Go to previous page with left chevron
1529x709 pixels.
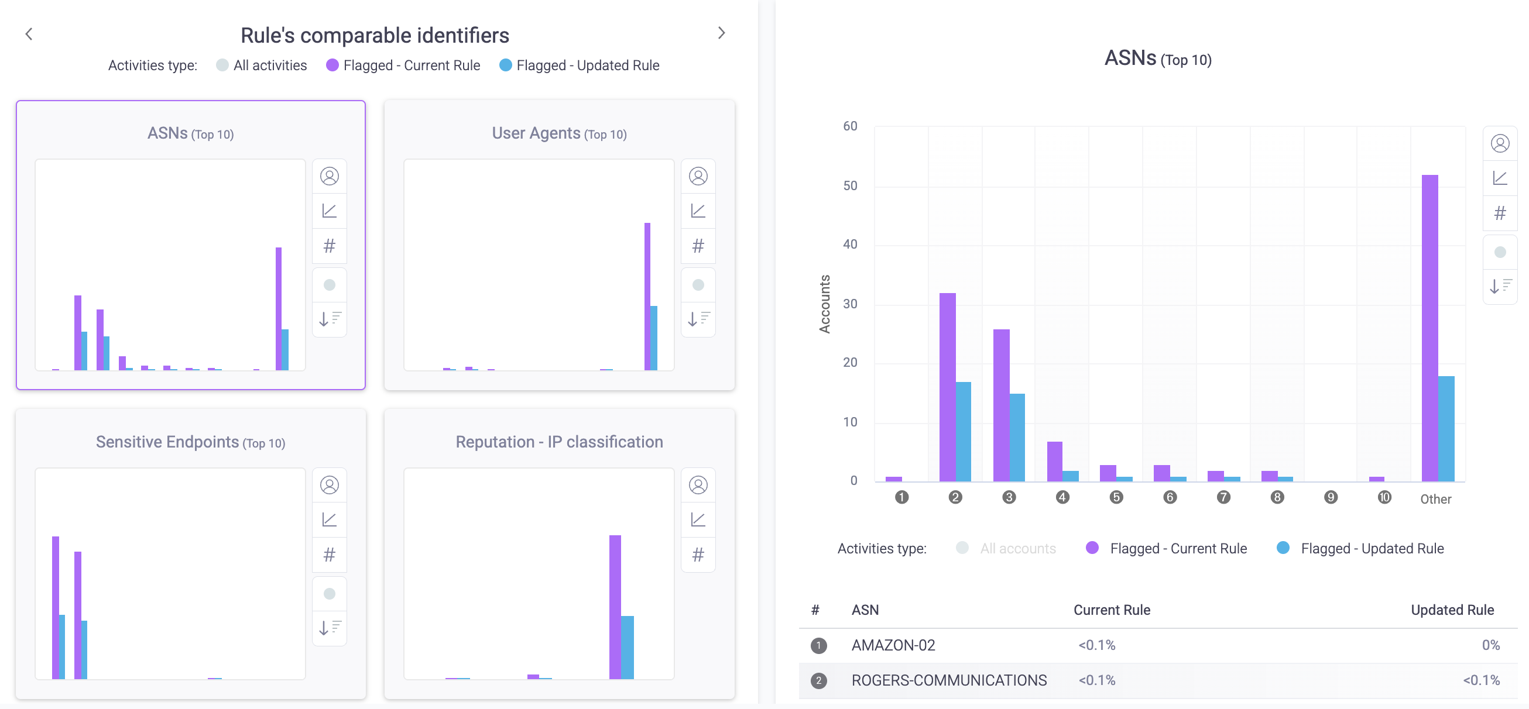tap(29, 34)
